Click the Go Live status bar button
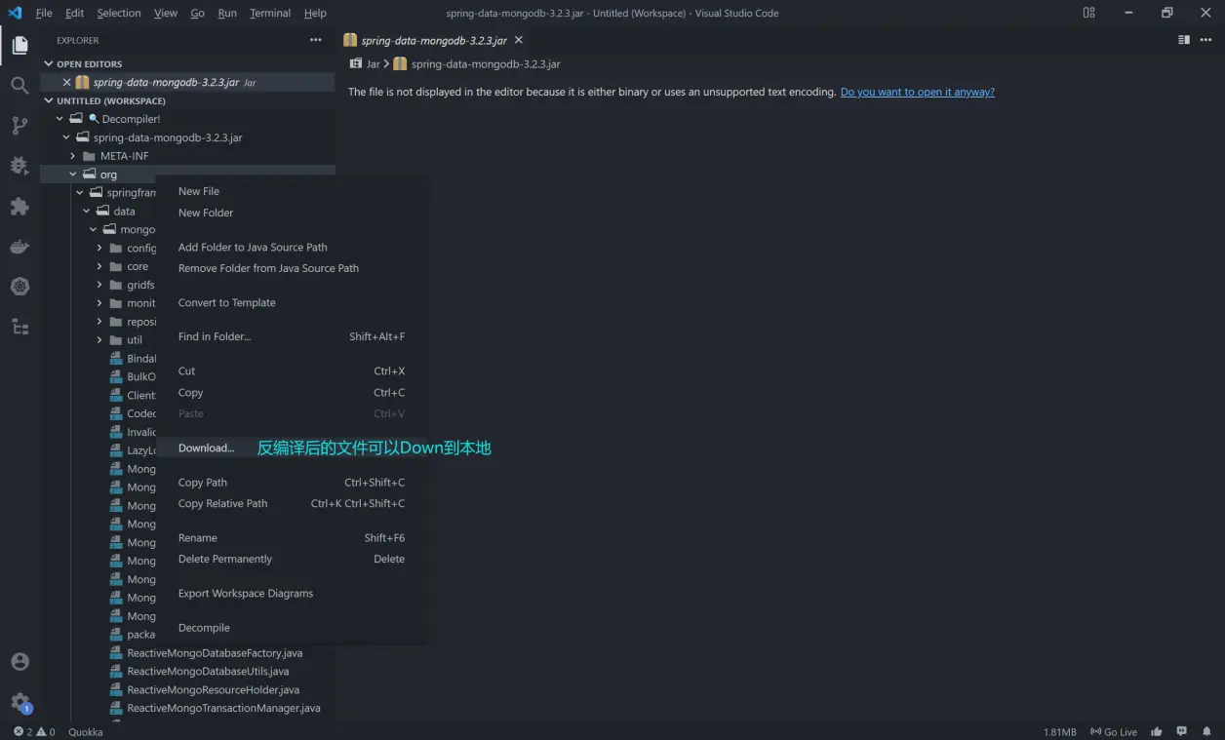This screenshot has height=740, width=1225. (1113, 731)
